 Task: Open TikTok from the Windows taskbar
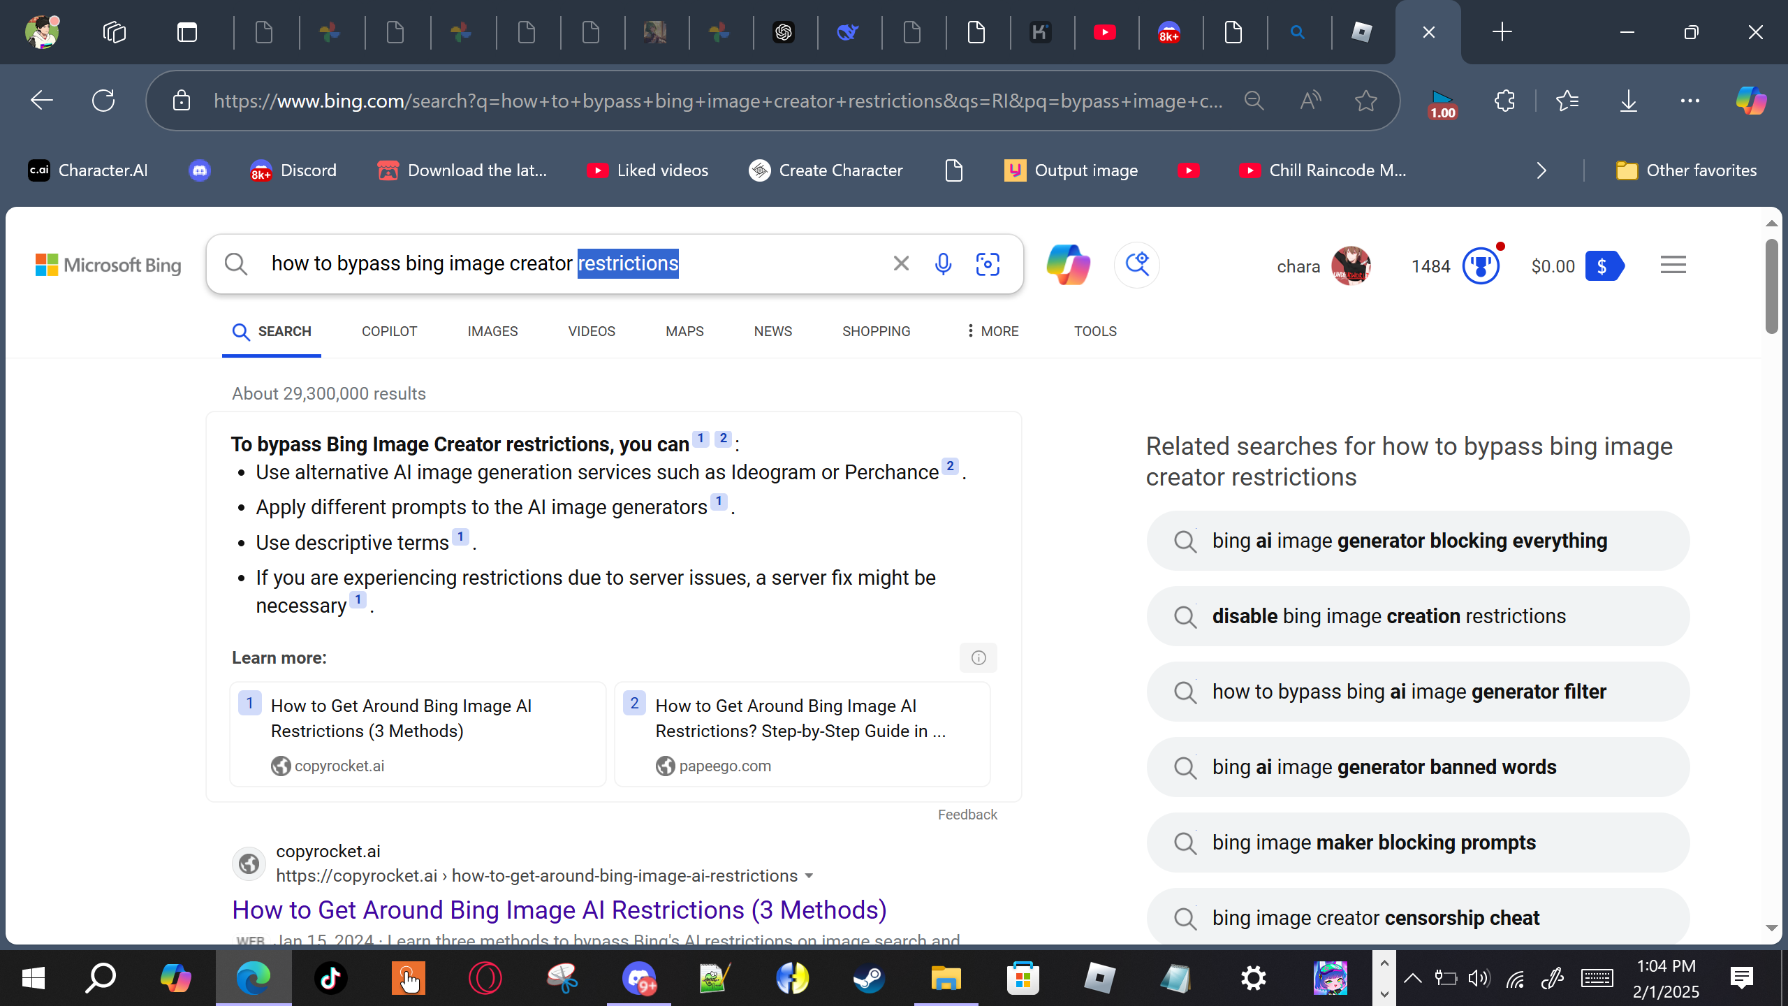[x=330, y=978]
